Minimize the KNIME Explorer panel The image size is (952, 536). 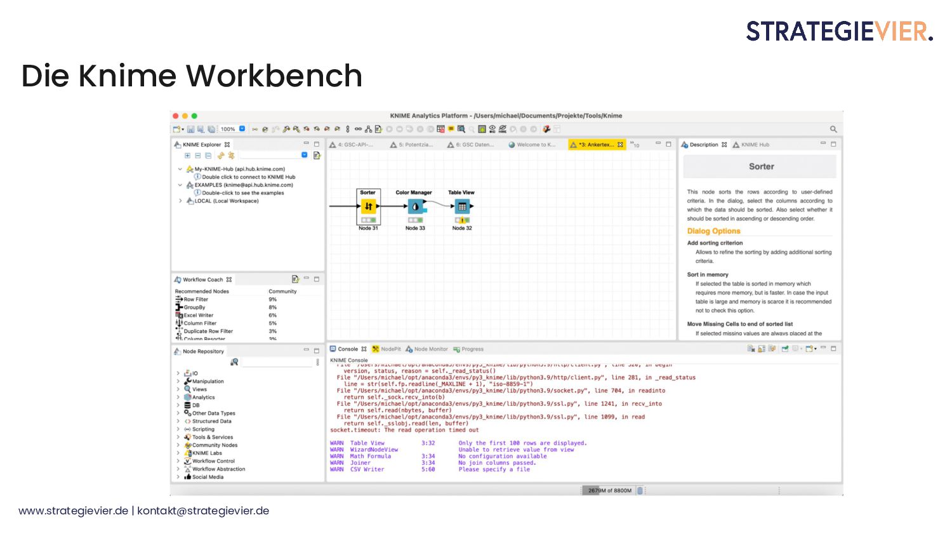pyautogui.click(x=306, y=144)
